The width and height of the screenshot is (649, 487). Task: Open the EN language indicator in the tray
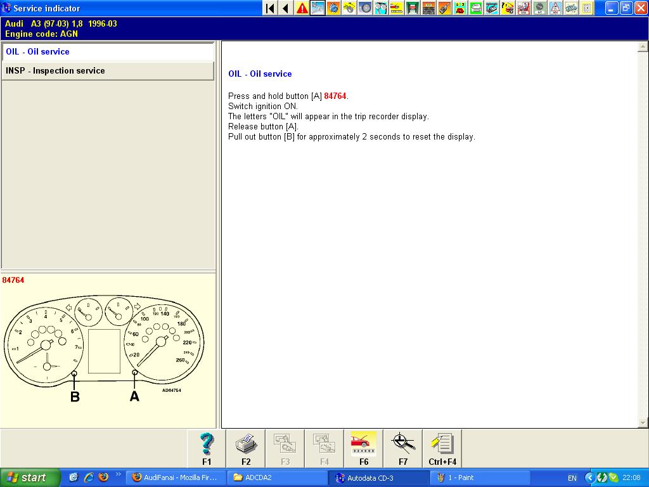(x=572, y=478)
